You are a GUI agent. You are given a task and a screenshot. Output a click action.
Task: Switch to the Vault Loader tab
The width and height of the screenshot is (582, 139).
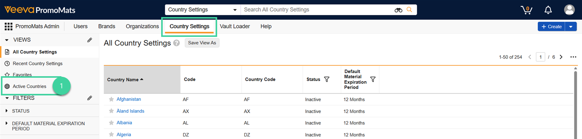(235, 27)
